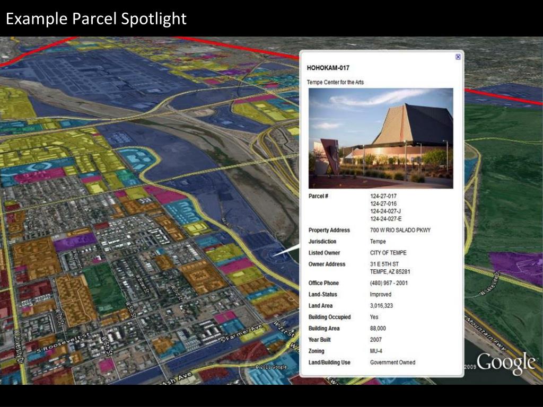Click parcel number 124-24-027-E
This screenshot has width=543, height=407.
click(x=386, y=219)
